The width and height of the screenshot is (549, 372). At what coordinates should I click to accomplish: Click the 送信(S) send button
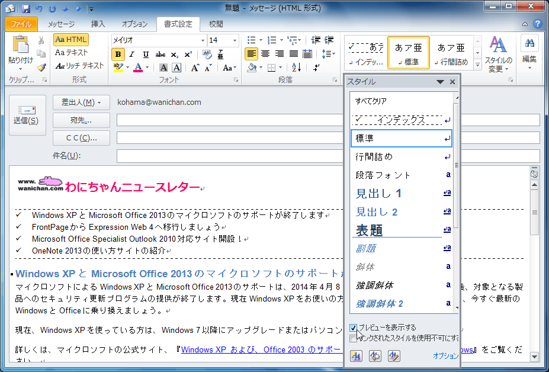click(27, 116)
